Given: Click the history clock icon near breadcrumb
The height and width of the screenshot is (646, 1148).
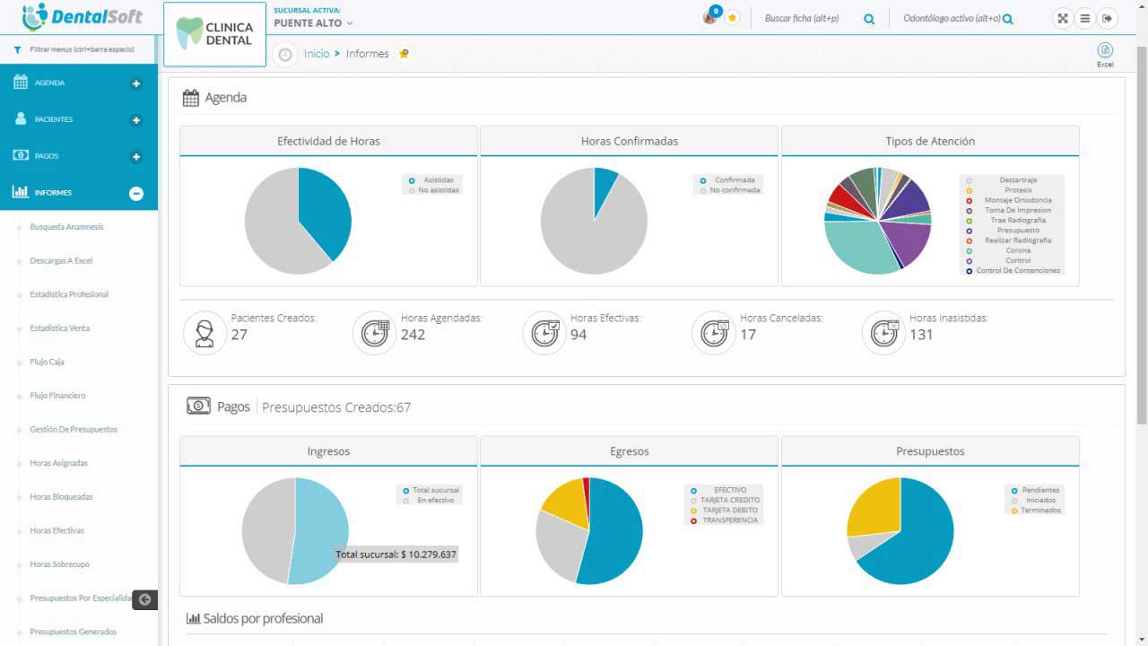Looking at the screenshot, I should point(285,54).
